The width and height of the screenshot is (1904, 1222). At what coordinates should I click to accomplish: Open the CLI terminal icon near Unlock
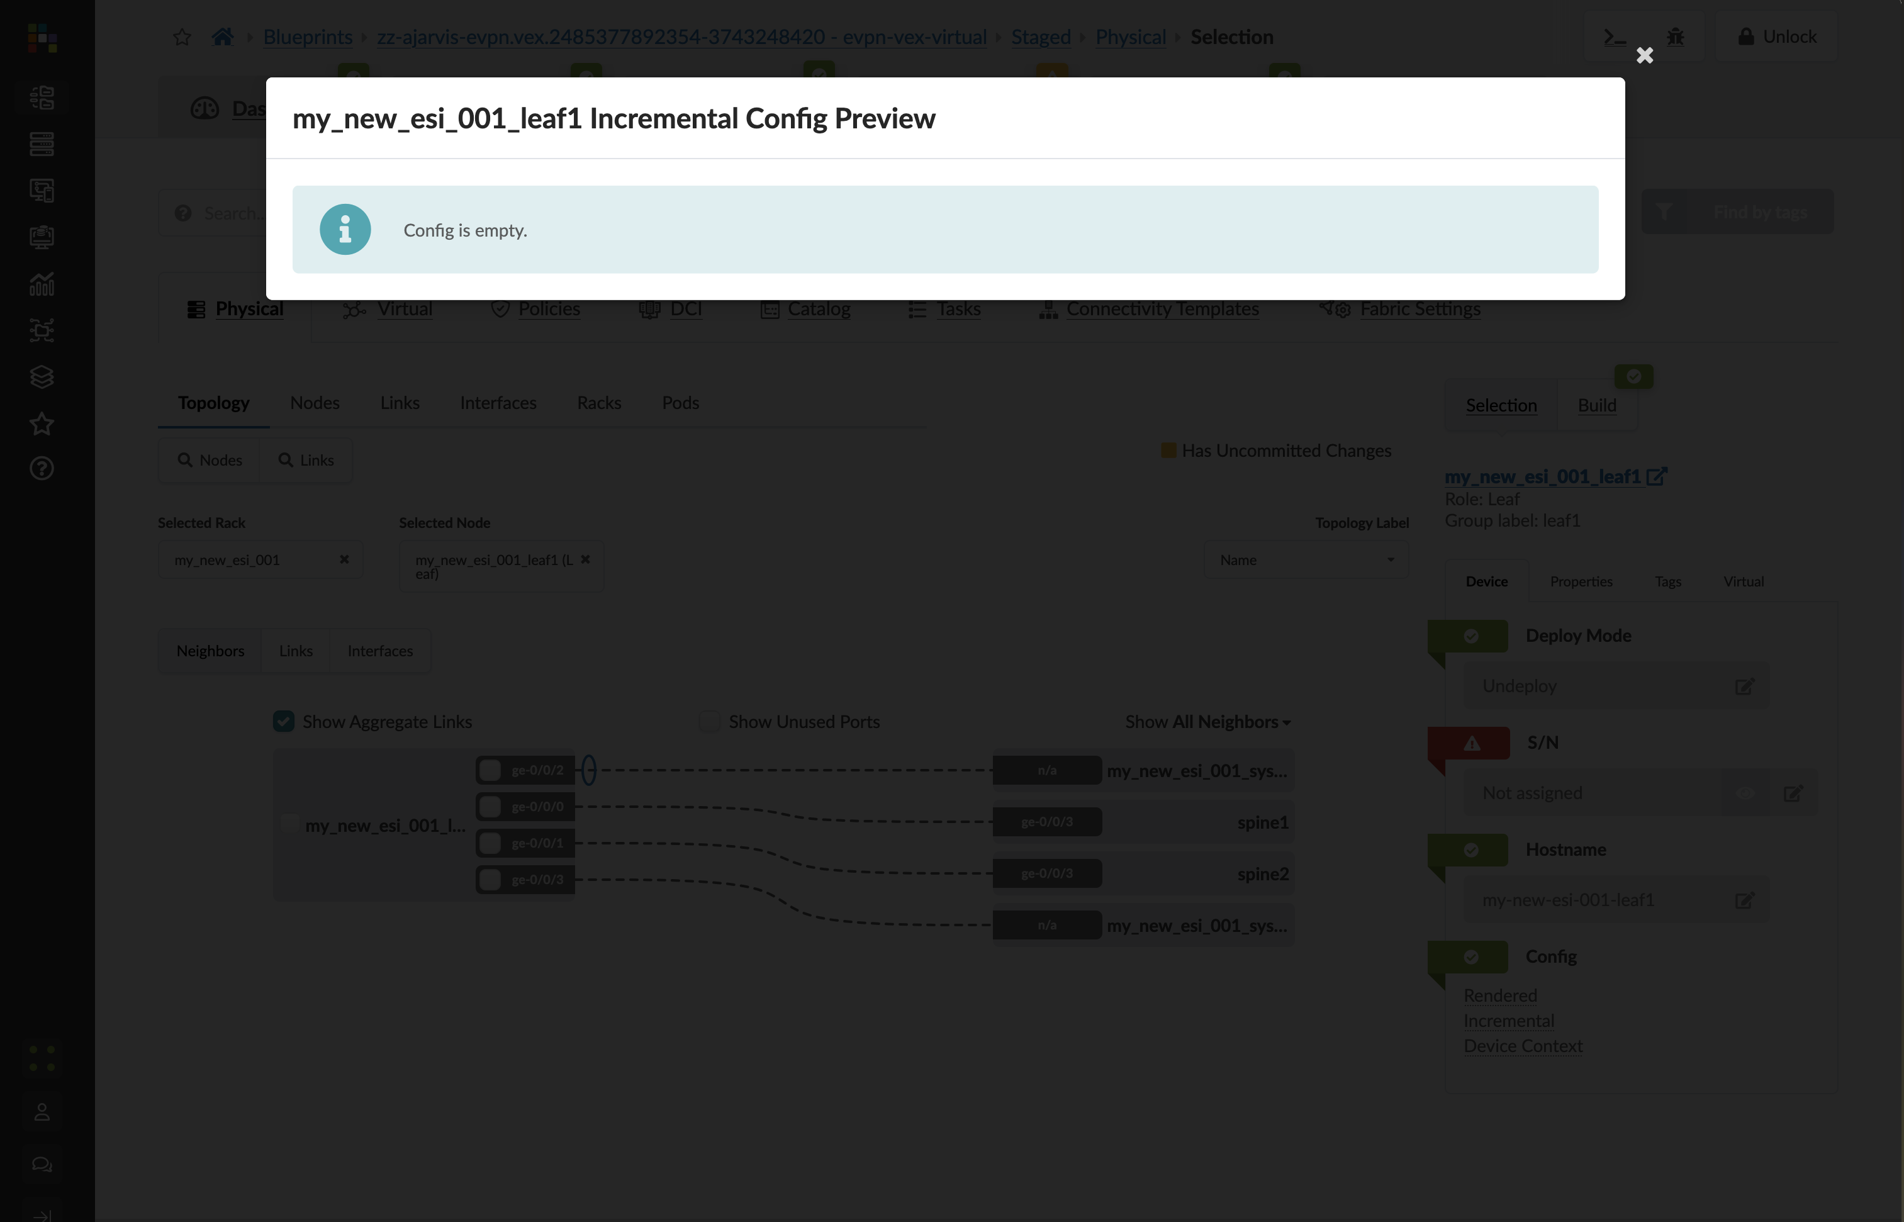[1614, 36]
